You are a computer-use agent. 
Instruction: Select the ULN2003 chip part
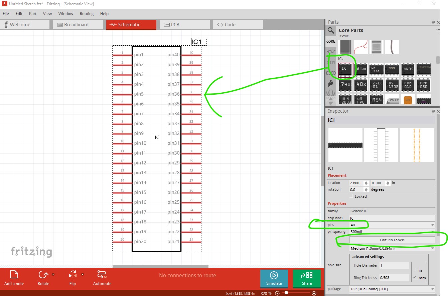tap(345, 99)
